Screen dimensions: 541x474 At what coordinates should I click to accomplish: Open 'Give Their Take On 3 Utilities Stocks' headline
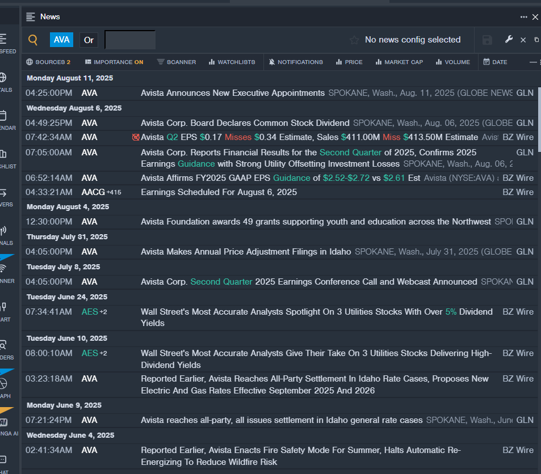click(x=316, y=359)
